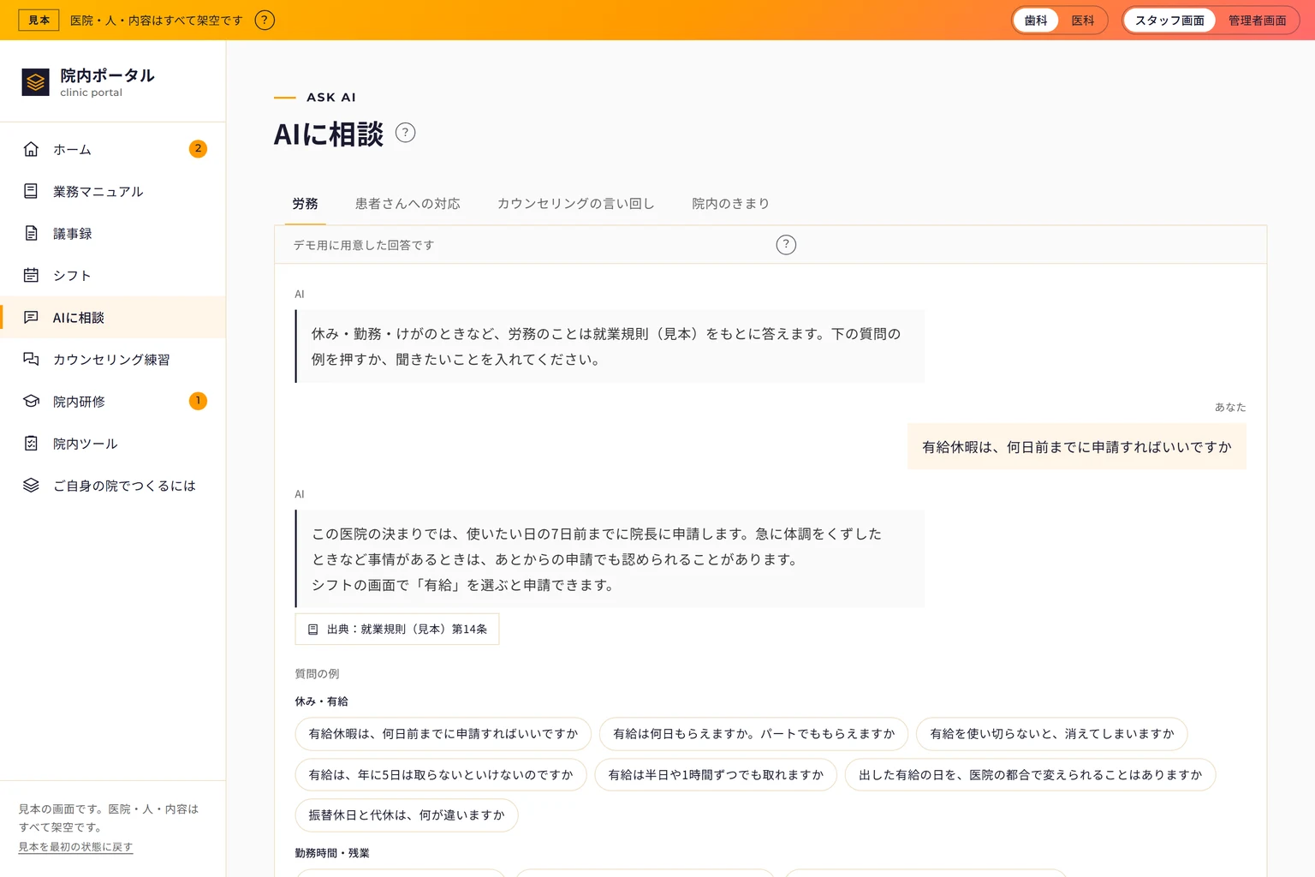Click help icon beside 医院・人・内容はすべて架空です

coord(265,20)
